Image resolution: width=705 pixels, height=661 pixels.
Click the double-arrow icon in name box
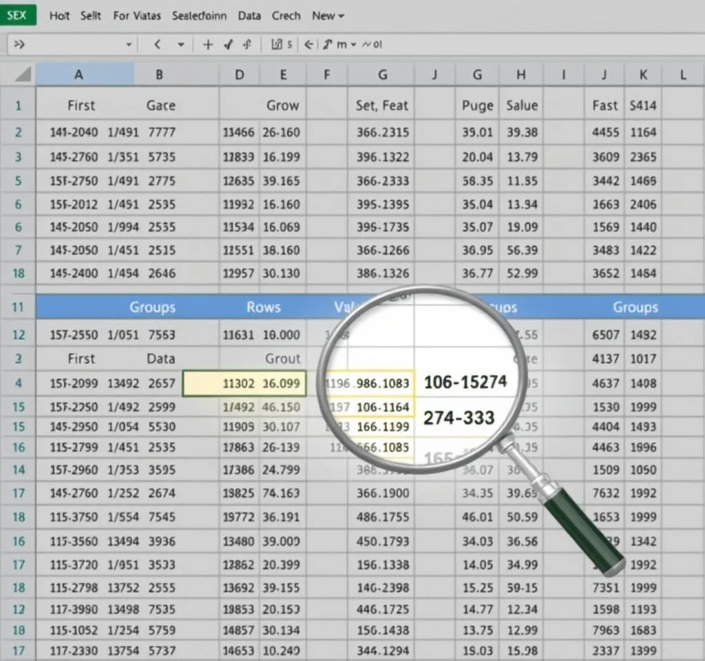19,45
